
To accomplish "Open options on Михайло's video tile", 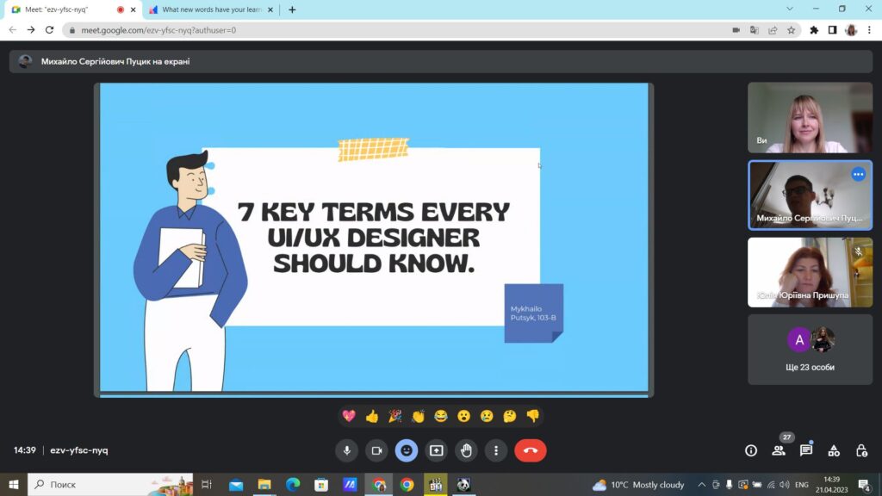I will pyautogui.click(x=858, y=174).
